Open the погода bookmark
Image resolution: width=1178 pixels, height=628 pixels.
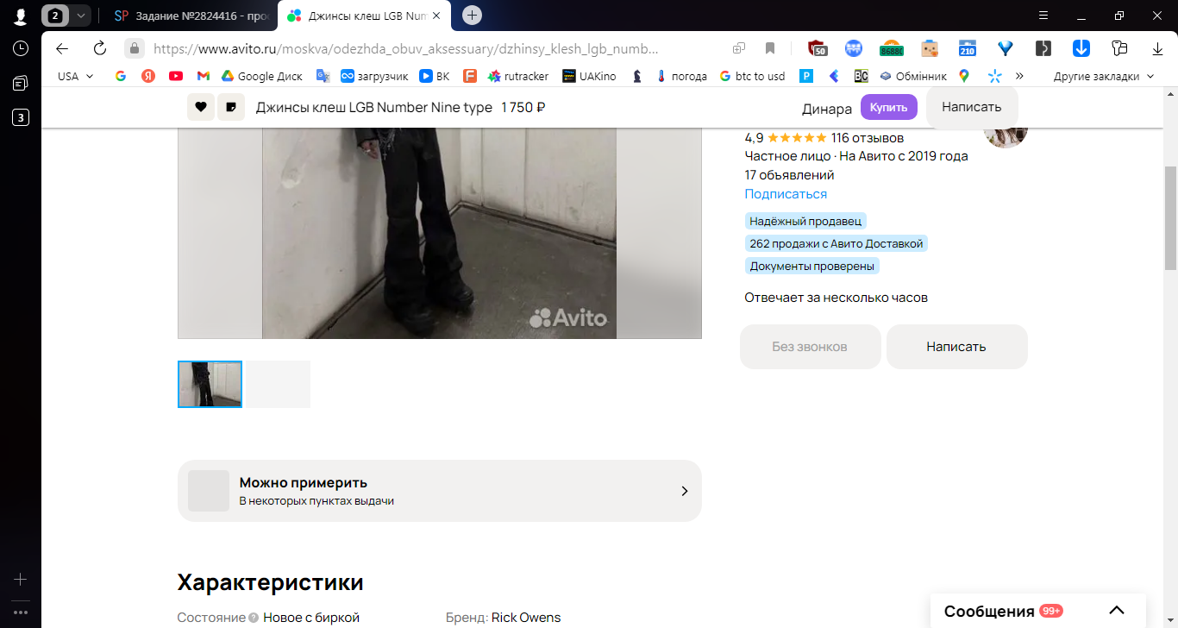click(681, 76)
